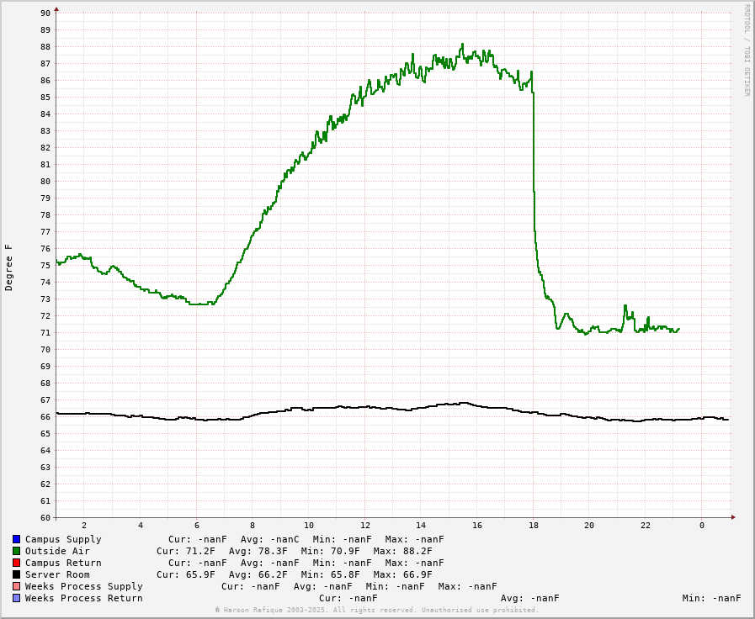Click the red arrow at x-axis end

point(733,517)
